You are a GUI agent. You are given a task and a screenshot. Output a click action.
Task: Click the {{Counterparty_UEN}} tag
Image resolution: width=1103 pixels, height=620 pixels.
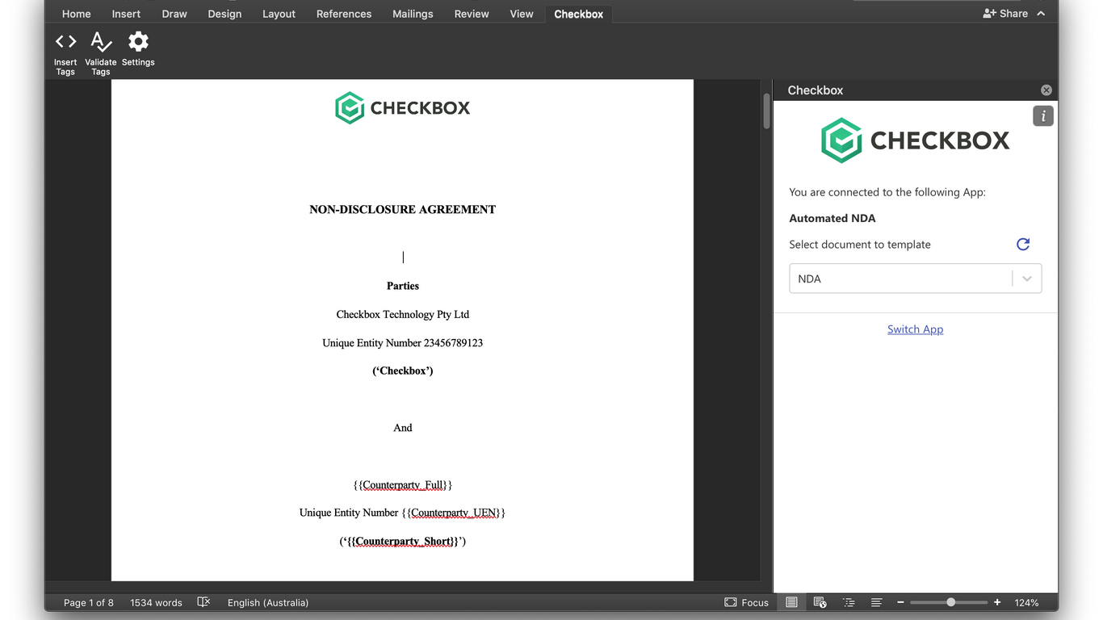click(x=453, y=513)
